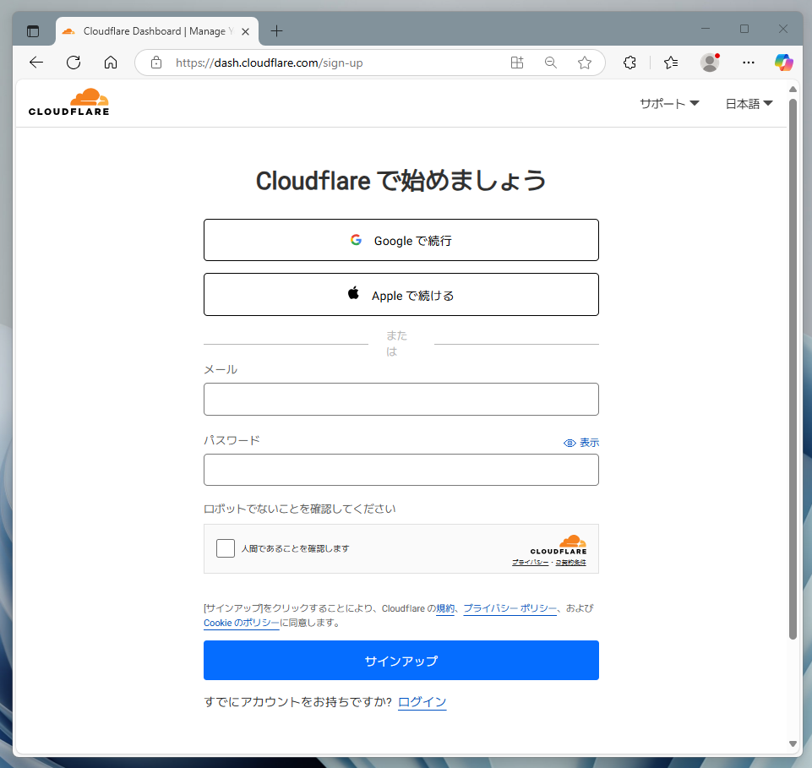The width and height of the screenshot is (812, 768).
Task: Open the tab actions menu icon
Action: [x=33, y=31]
